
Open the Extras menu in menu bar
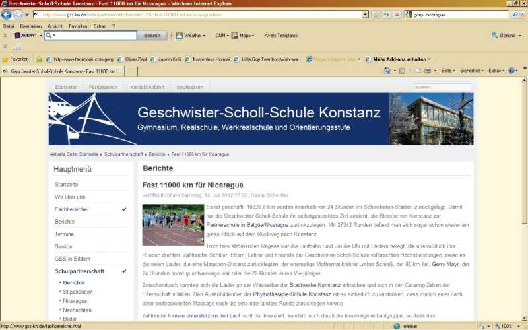coord(100,26)
